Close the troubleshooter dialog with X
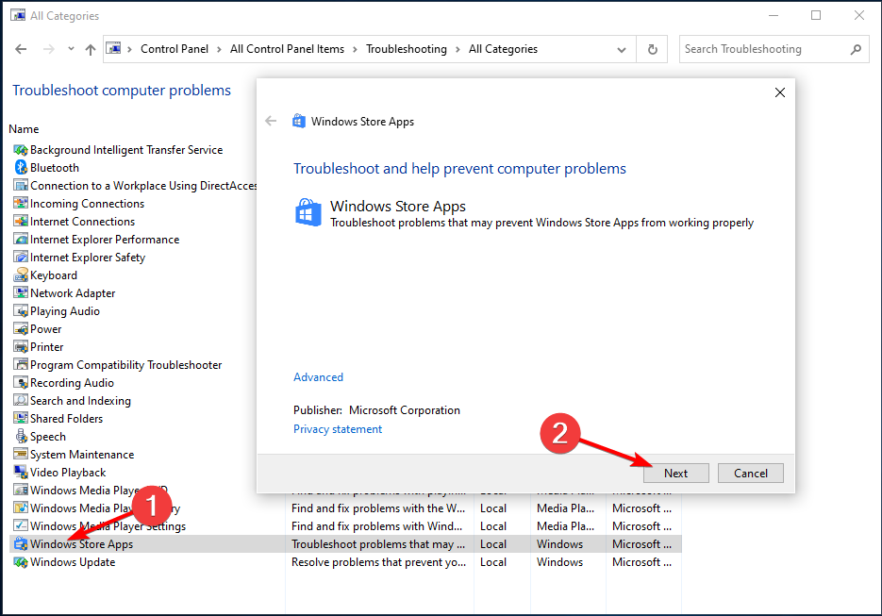The image size is (882, 616). [x=779, y=92]
